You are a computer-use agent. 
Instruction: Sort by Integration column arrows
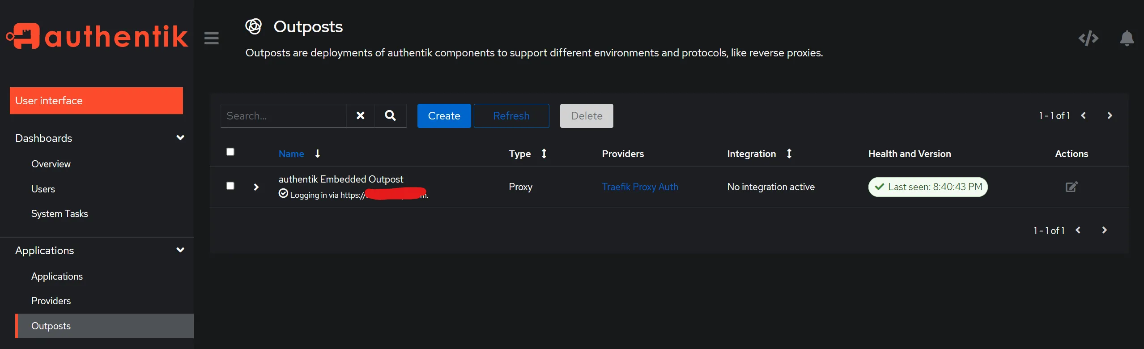coord(789,154)
